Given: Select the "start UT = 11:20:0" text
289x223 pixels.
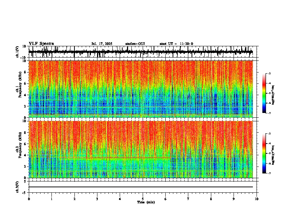Looking at the screenshot, I should (x=176, y=44).
